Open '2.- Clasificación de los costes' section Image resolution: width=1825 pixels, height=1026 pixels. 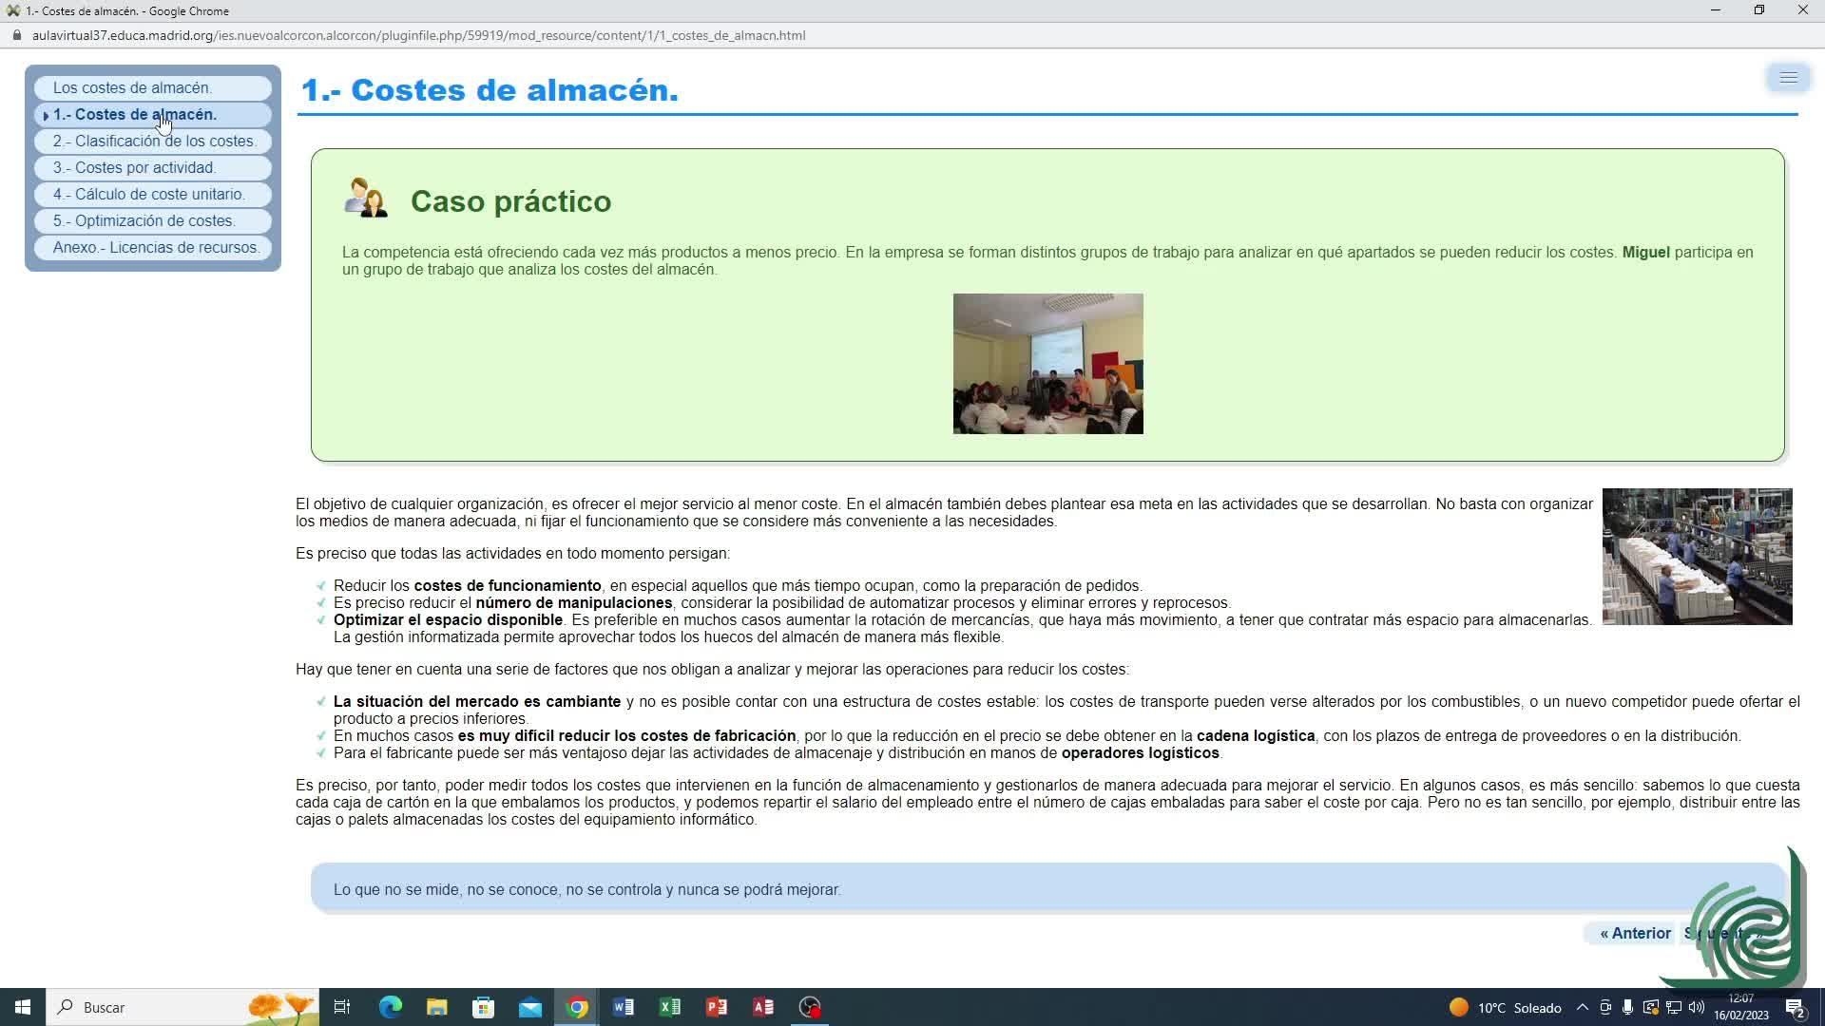[x=154, y=141]
